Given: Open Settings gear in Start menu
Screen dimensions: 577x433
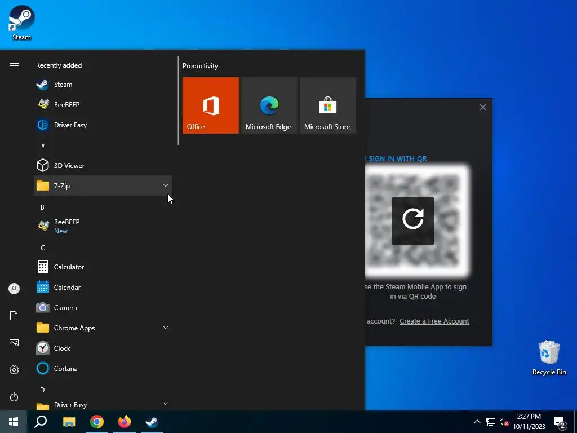Looking at the screenshot, I should click(14, 370).
